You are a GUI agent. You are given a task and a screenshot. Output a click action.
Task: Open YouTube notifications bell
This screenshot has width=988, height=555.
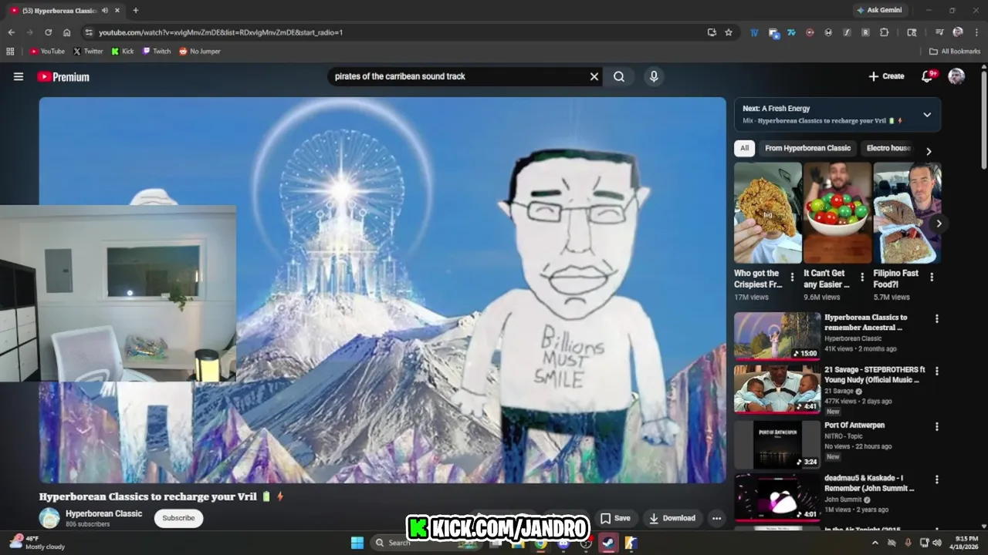[x=928, y=76]
